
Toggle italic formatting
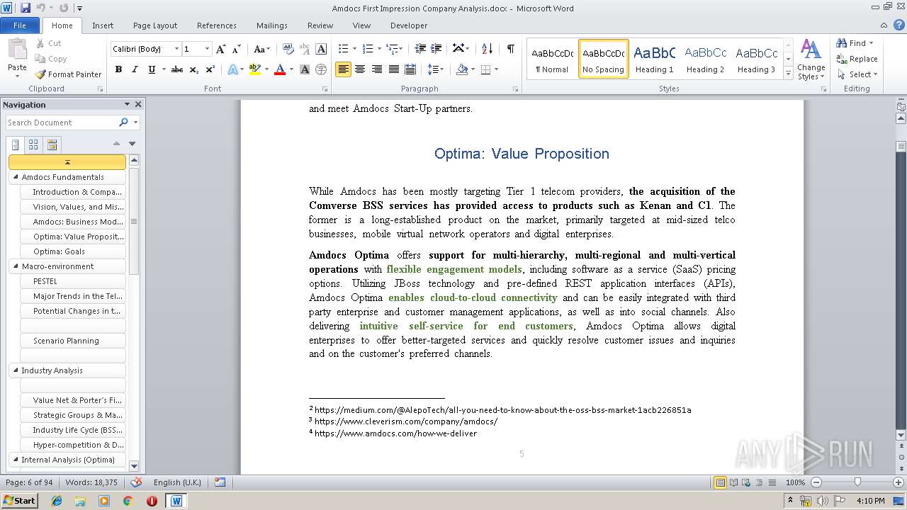pyautogui.click(x=135, y=69)
